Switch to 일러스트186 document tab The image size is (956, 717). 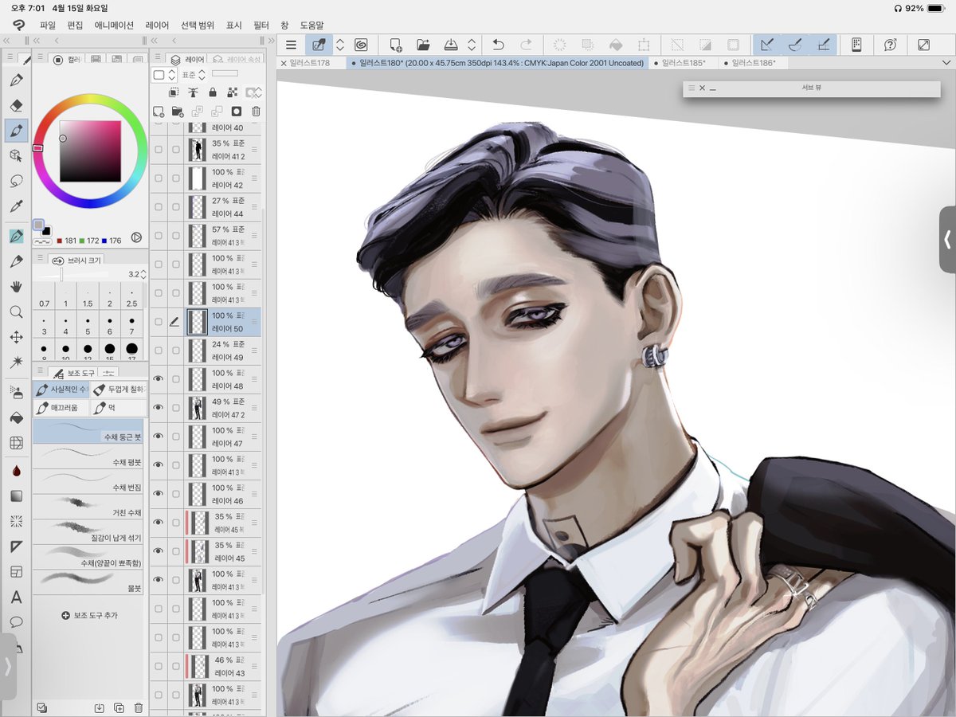pyautogui.click(x=754, y=63)
